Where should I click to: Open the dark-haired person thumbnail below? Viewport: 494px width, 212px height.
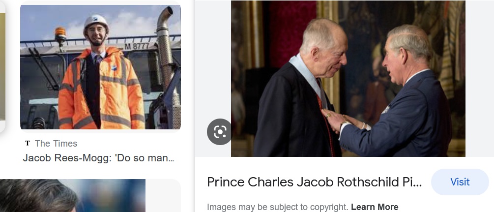(73, 196)
